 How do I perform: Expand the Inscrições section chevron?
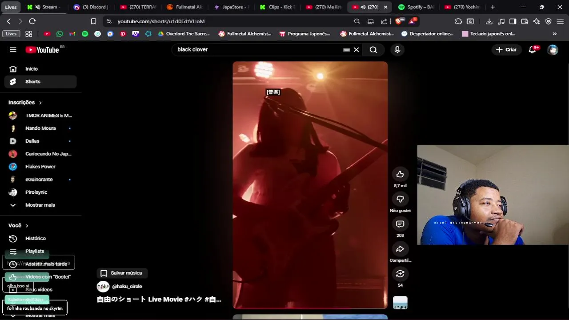pyautogui.click(x=40, y=103)
